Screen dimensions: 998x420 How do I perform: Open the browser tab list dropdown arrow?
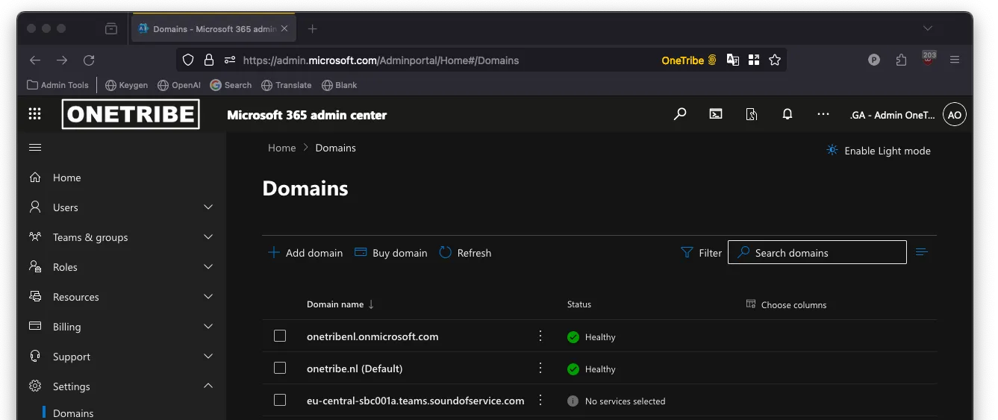point(928,28)
